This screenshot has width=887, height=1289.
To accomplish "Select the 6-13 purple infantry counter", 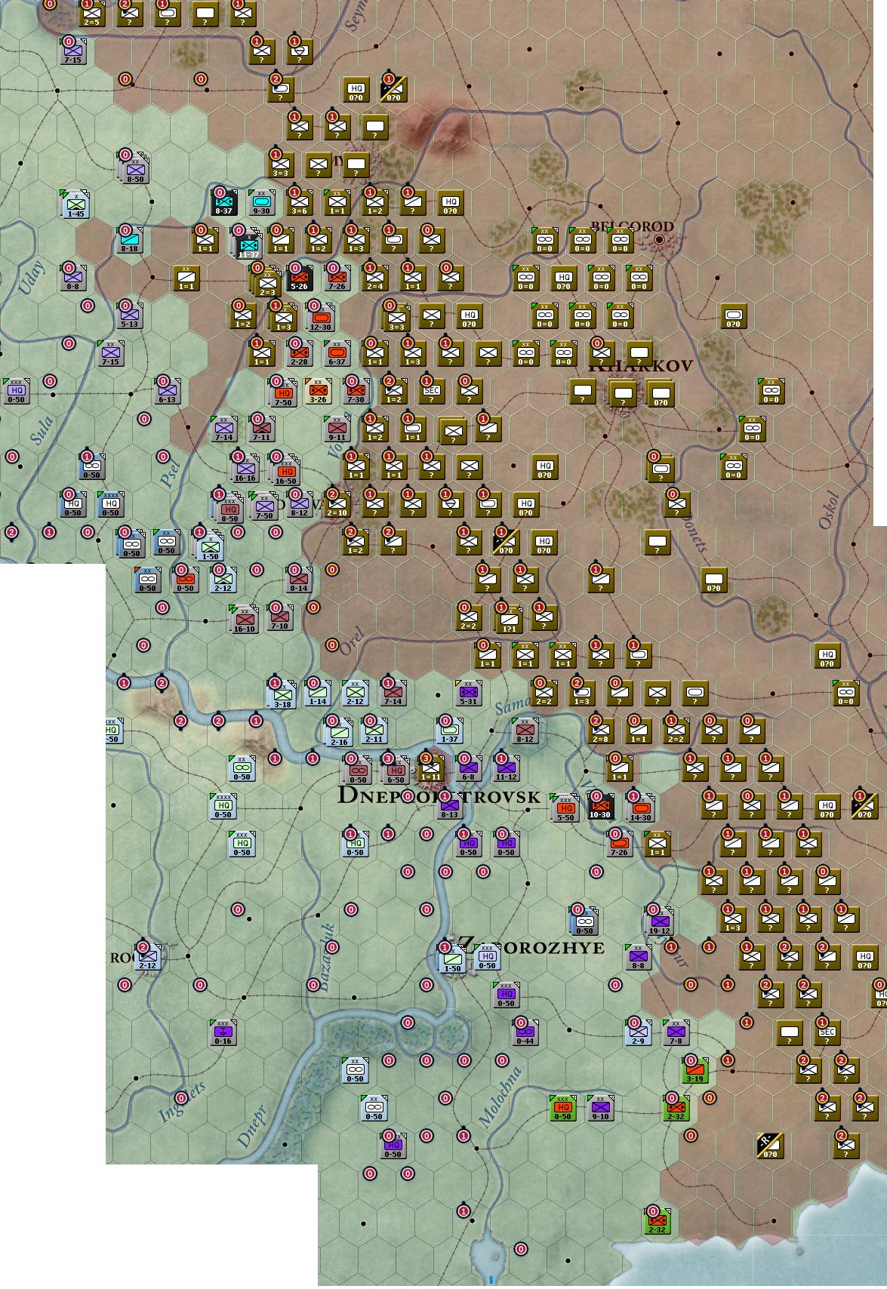I will tap(168, 391).
